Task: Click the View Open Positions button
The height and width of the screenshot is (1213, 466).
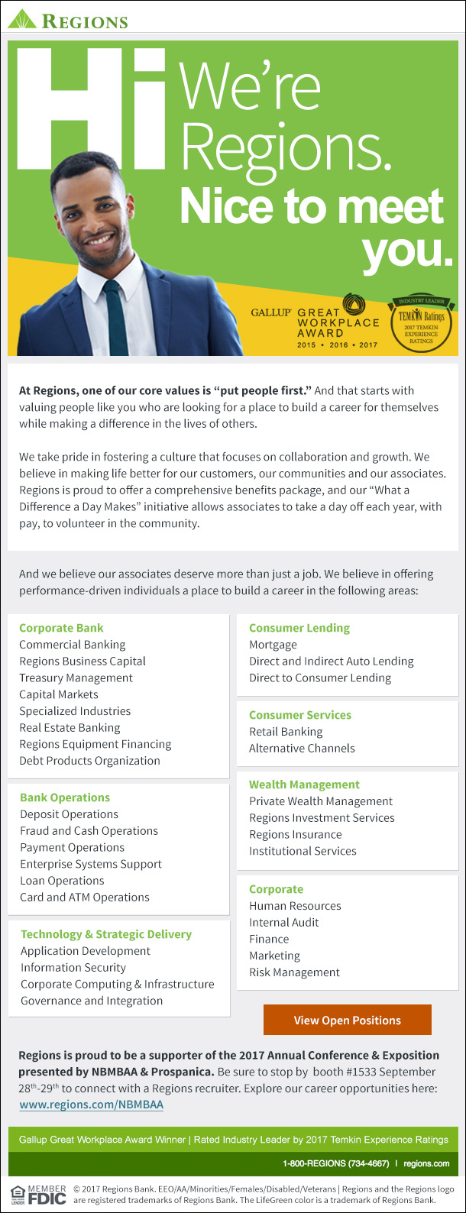Action: 348,1020
